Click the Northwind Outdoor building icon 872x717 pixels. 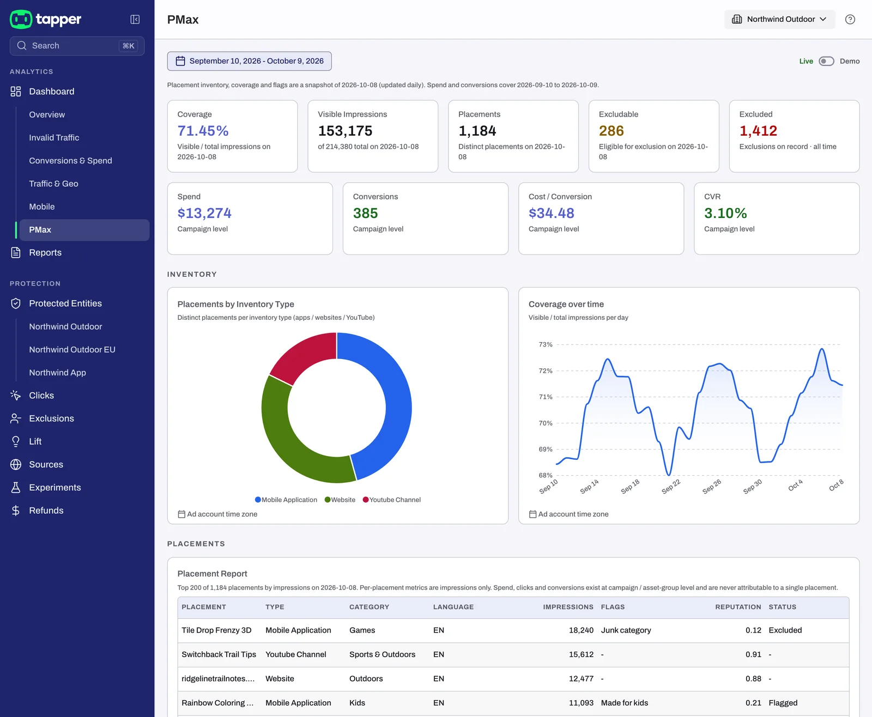tap(737, 19)
